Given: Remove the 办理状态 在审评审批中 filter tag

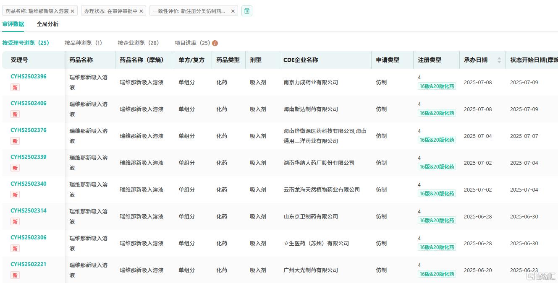Looking at the screenshot, I should coord(141,11).
